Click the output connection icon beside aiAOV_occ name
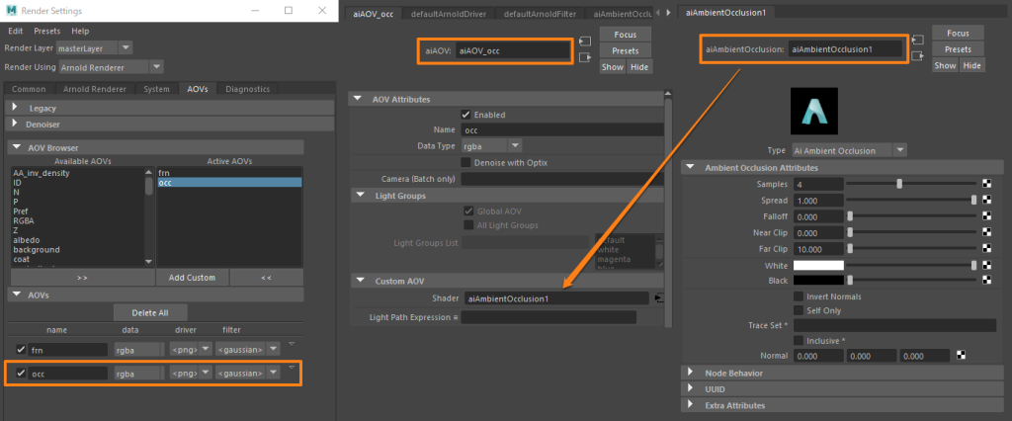The width and height of the screenshot is (1012, 421). click(x=585, y=57)
